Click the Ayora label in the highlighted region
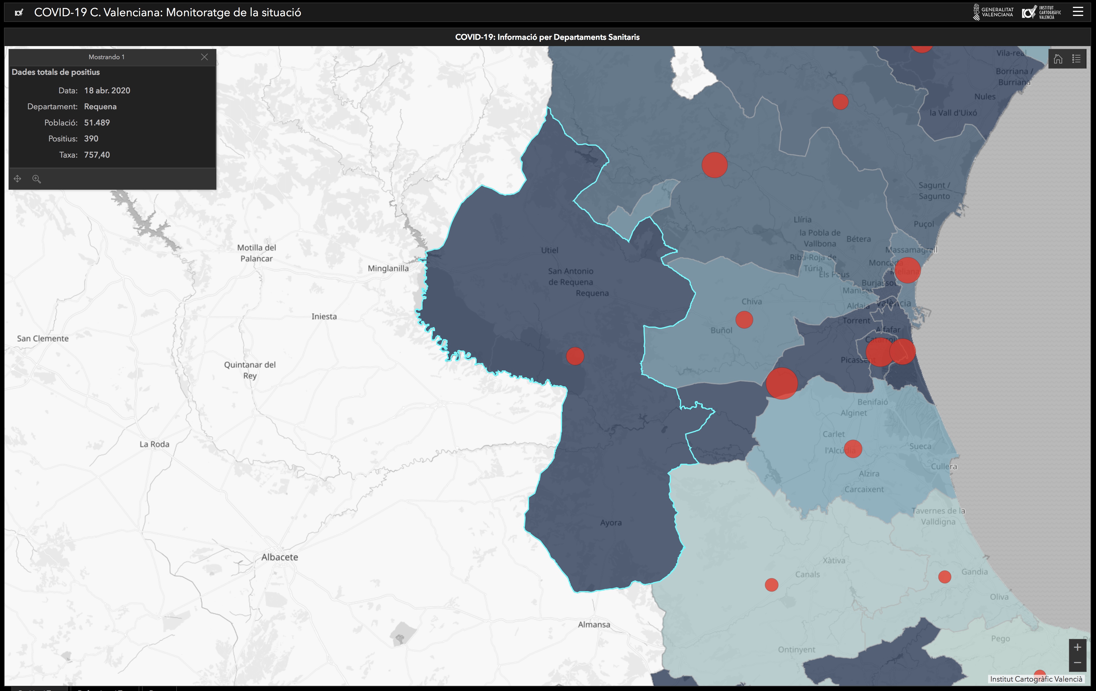 pos(611,523)
